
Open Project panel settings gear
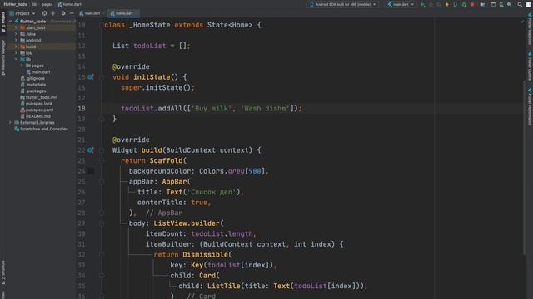tap(63, 13)
